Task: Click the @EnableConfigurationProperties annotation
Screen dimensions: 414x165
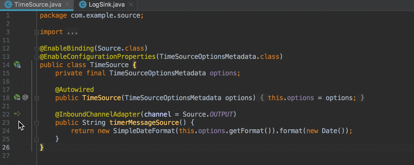Action: pos(98,57)
